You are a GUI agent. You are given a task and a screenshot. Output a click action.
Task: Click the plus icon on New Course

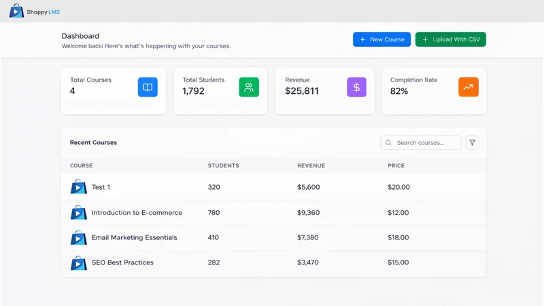click(x=362, y=39)
